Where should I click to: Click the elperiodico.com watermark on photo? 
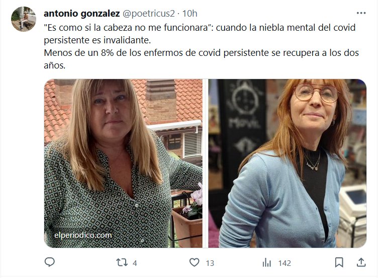tap(83, 235)
